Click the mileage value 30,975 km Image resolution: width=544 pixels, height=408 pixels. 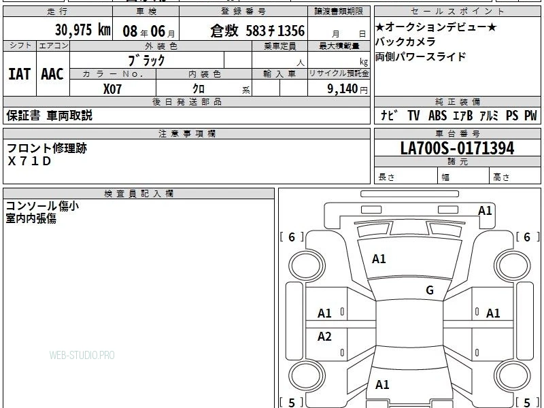coord(83,30)
